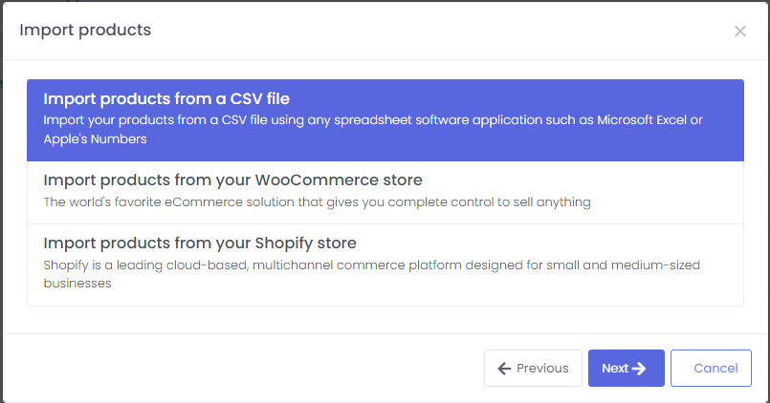Close the Import products dialog with X
The image size is (770, 403).
pyautogui.click(x=739, y=32)
